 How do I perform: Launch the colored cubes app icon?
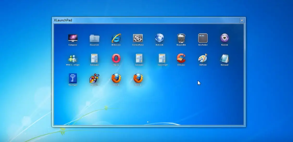click(x=94, y=78)
